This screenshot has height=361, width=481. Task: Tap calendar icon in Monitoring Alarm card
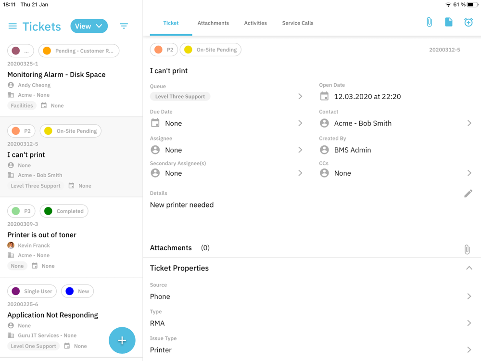44,105
